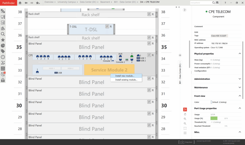The width and height of the screenshot is (245, 145).
Task: Toggle the F button on the T-DSL device
Action: [107, 26]
